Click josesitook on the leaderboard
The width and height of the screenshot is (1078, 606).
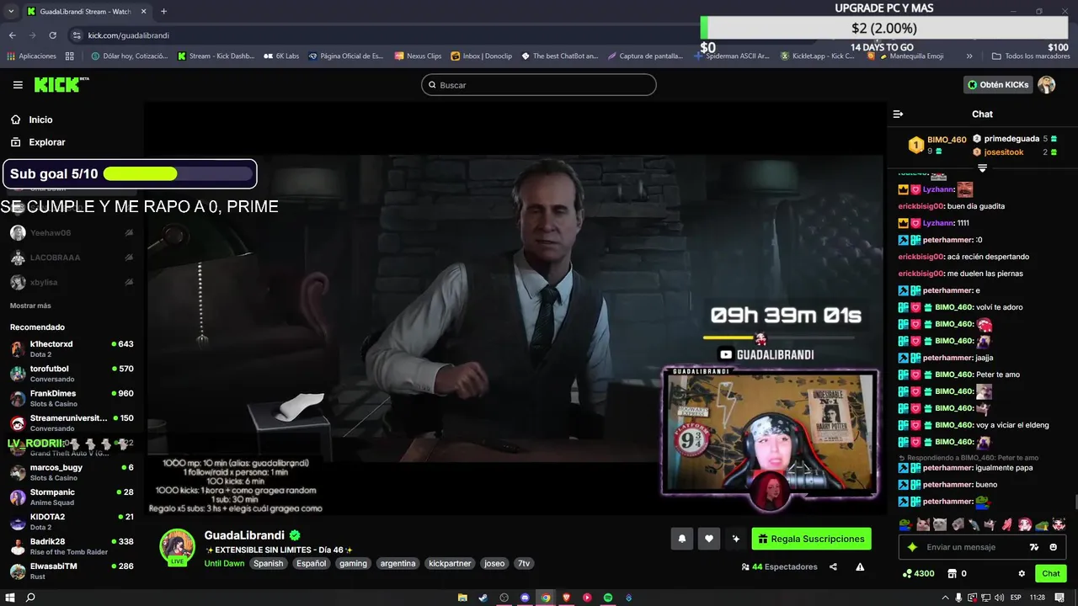[x=1004, y=152]
